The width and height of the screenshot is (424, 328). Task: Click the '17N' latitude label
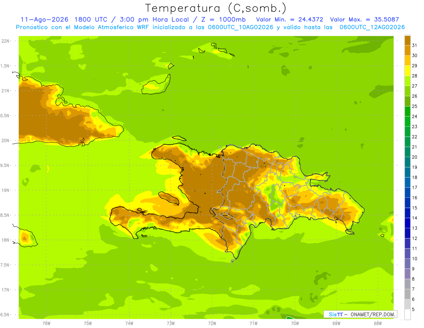pos(6,290)
